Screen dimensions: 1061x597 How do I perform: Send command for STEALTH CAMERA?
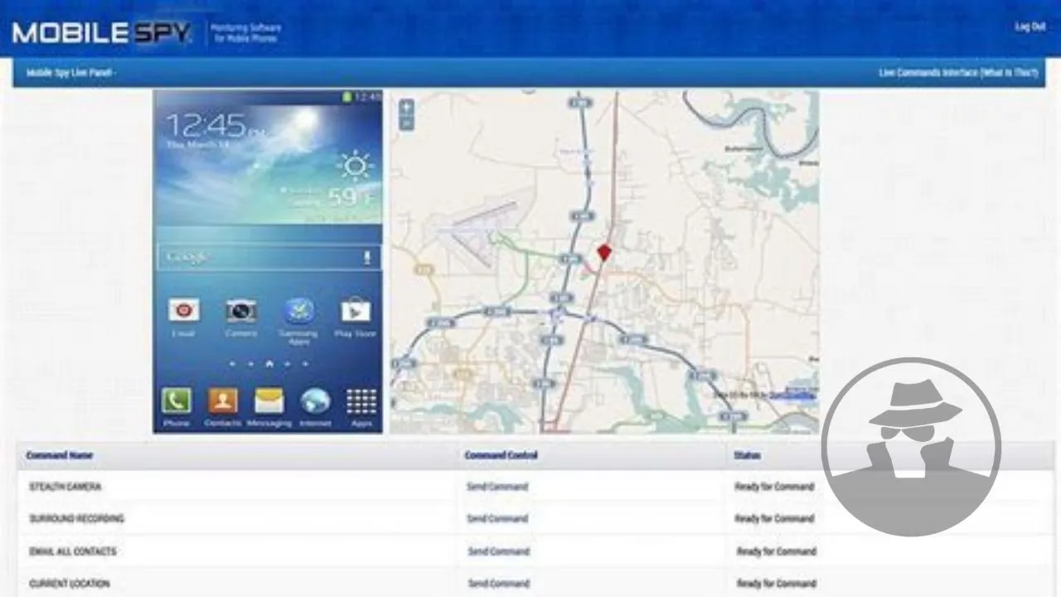click(x=497, y=487)
